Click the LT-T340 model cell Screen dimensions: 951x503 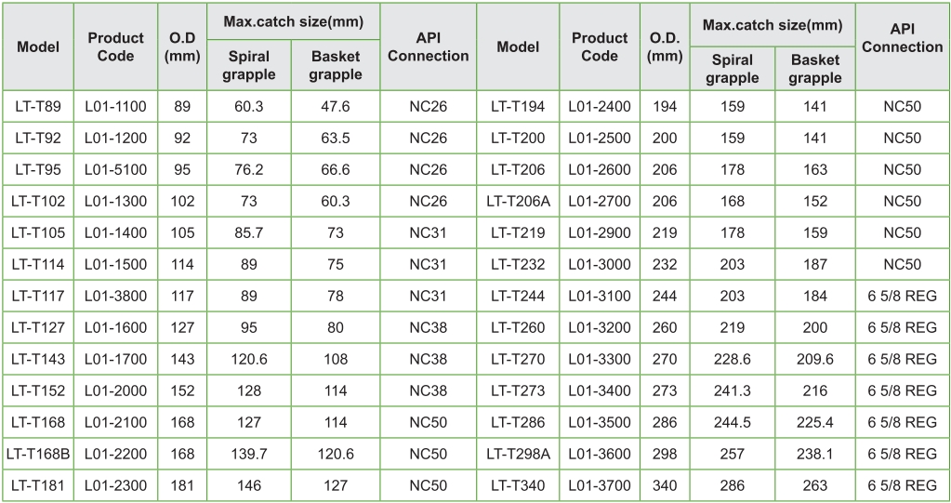(x=518, y=485)
